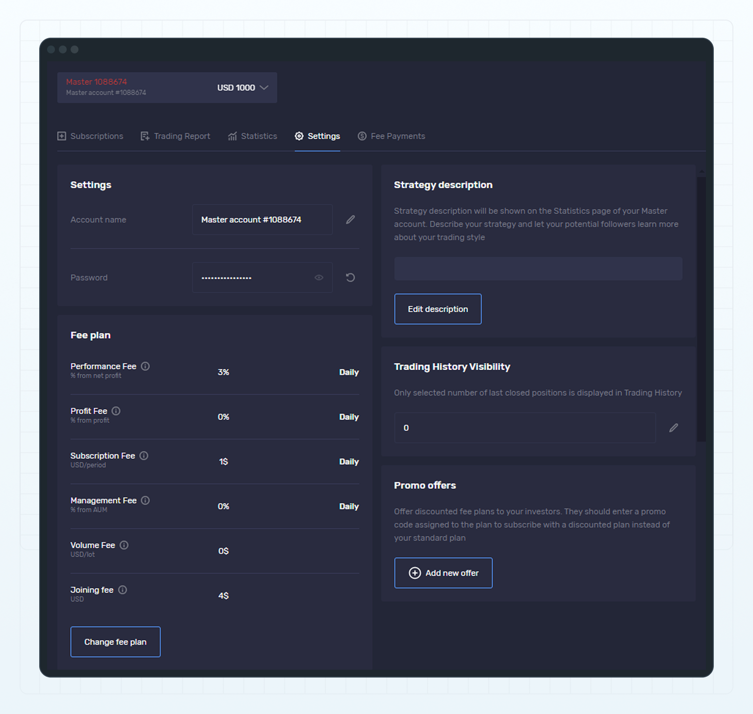Switch to the Trading Report tab
This screenshot has width=753, height=714.
pyautogui.click(x=176, y=136)
